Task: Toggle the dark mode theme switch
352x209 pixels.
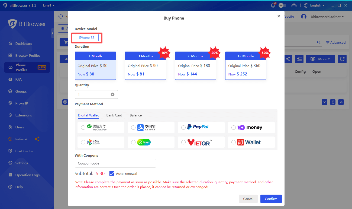Action: coord(282,5)
